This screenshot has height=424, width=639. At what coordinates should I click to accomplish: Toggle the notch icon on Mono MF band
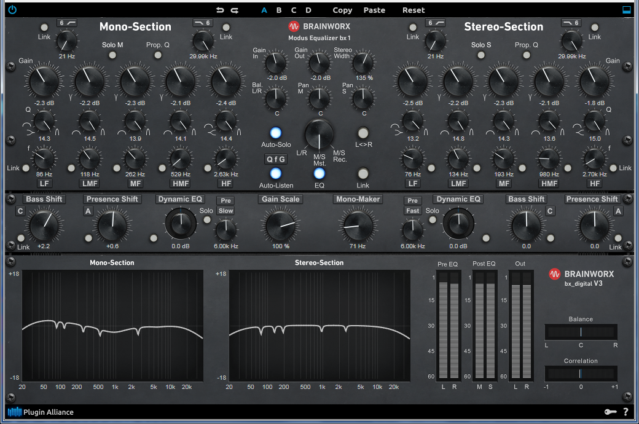pyautogui.click(x=116, y=98)
